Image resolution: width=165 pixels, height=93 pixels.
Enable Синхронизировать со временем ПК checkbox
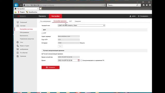pyautogui.click(x=81, y=60)
